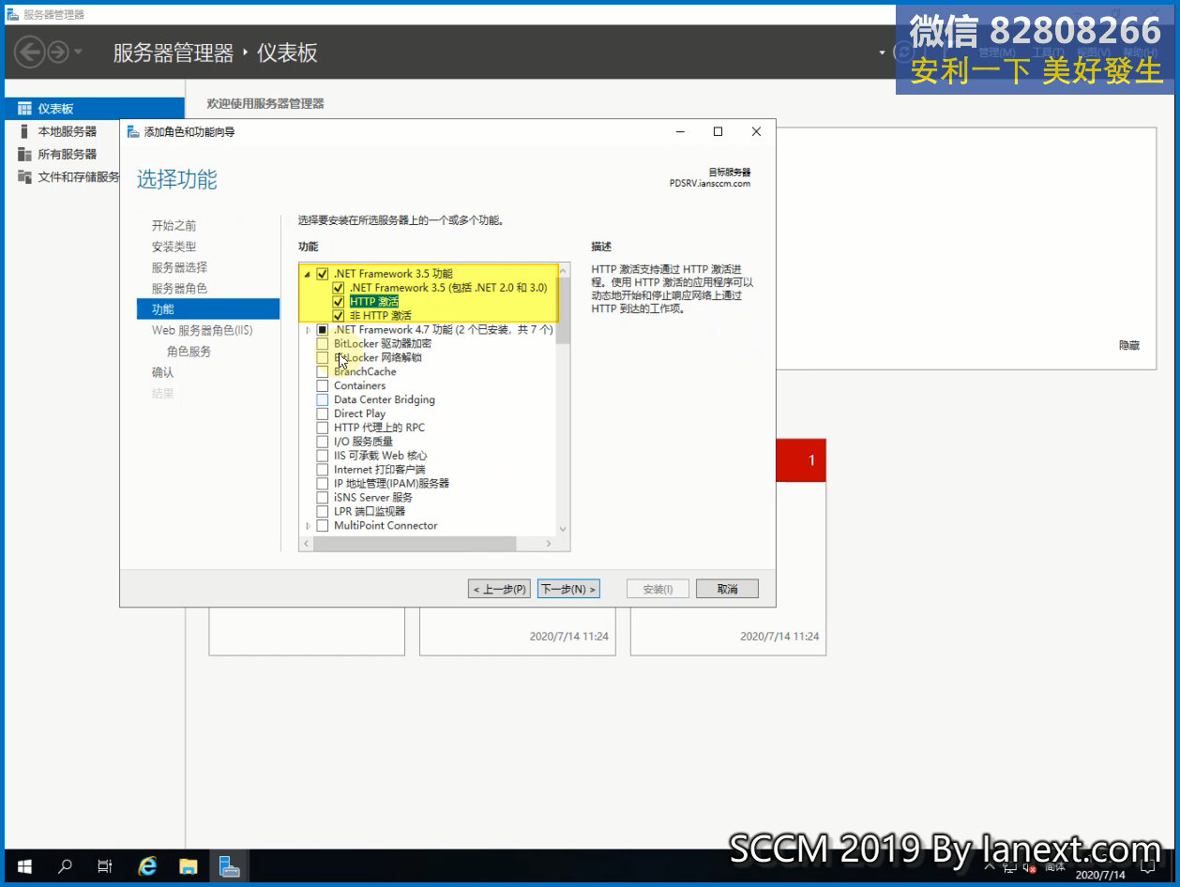The image size is (1180, 887).
Task: Enable I/O 服务质量
Action: point(323,442)
